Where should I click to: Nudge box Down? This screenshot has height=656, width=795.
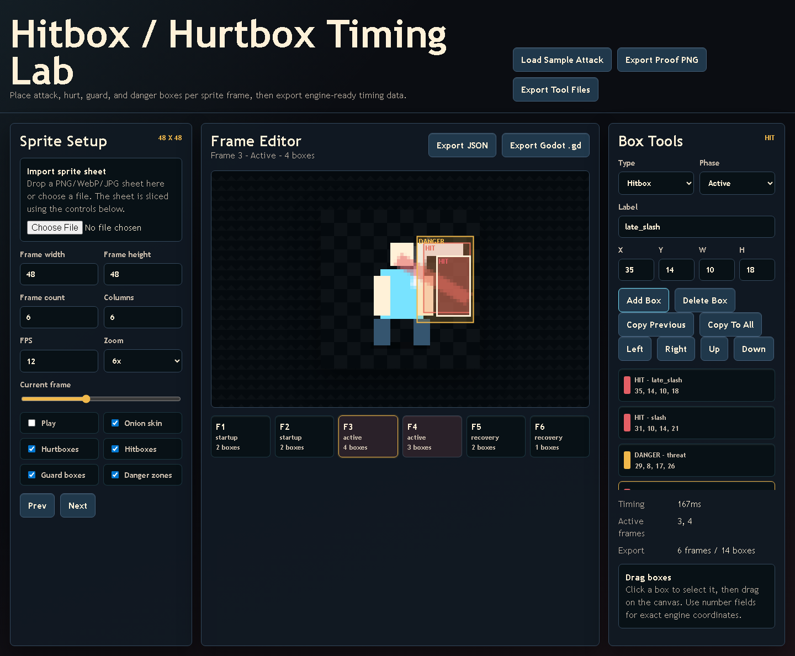coord(754,349)
